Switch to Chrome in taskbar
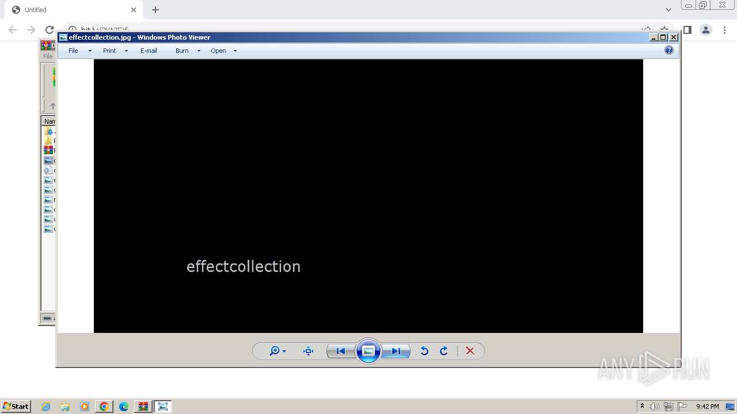The height and width of the screenshot is (414, 737). tap(104, 407)
